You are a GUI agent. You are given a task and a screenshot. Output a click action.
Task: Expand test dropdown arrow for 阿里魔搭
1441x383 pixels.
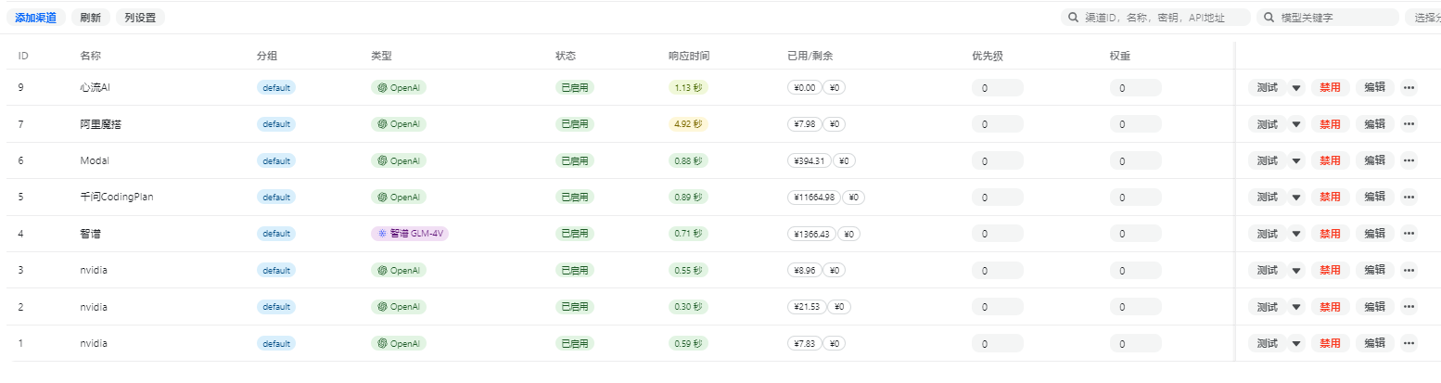(1296, 124)
